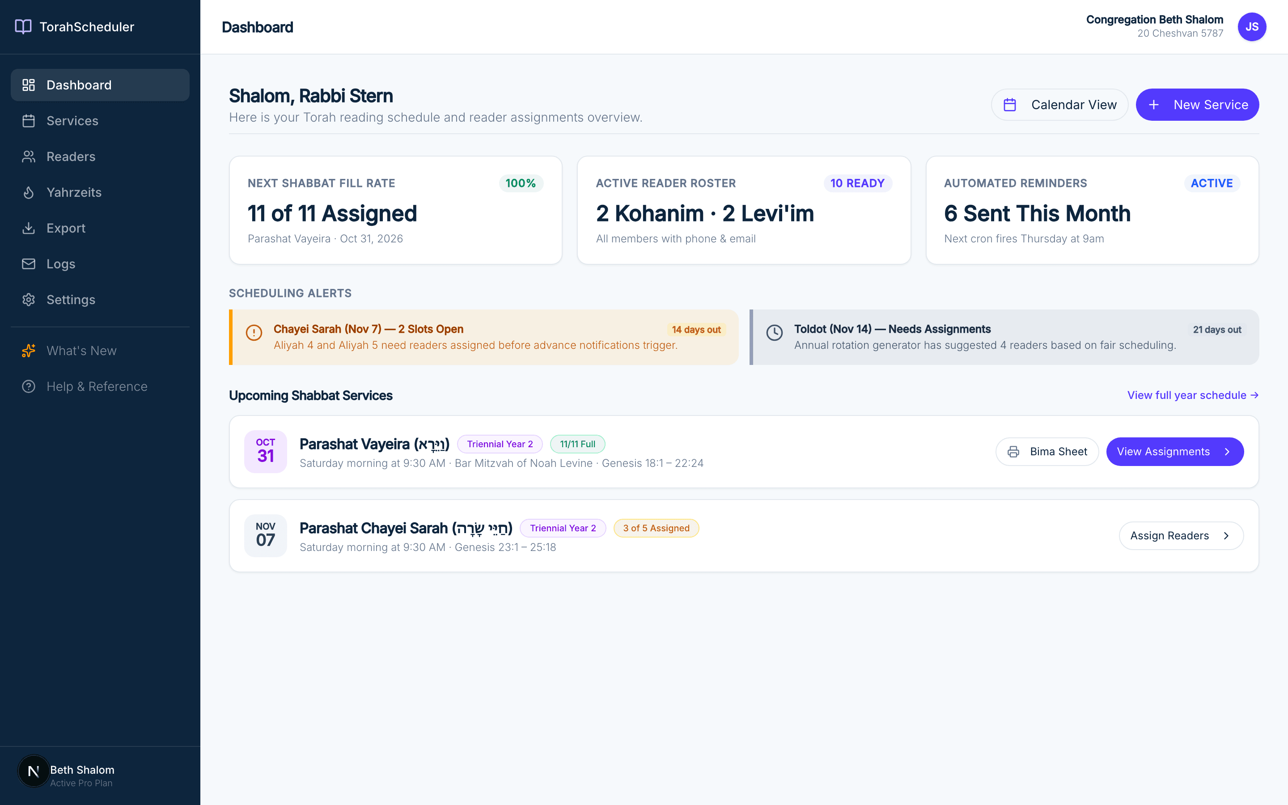Click the chevron on View Assignments button
This screenshot has height=805, width=1288.
1227,452
